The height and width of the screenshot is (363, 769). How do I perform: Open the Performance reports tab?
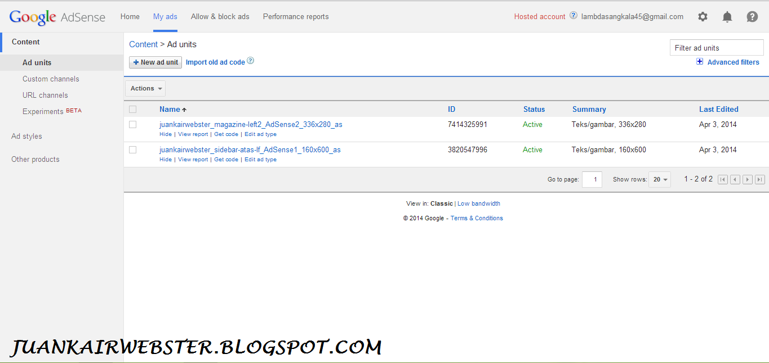click(296, 16)
